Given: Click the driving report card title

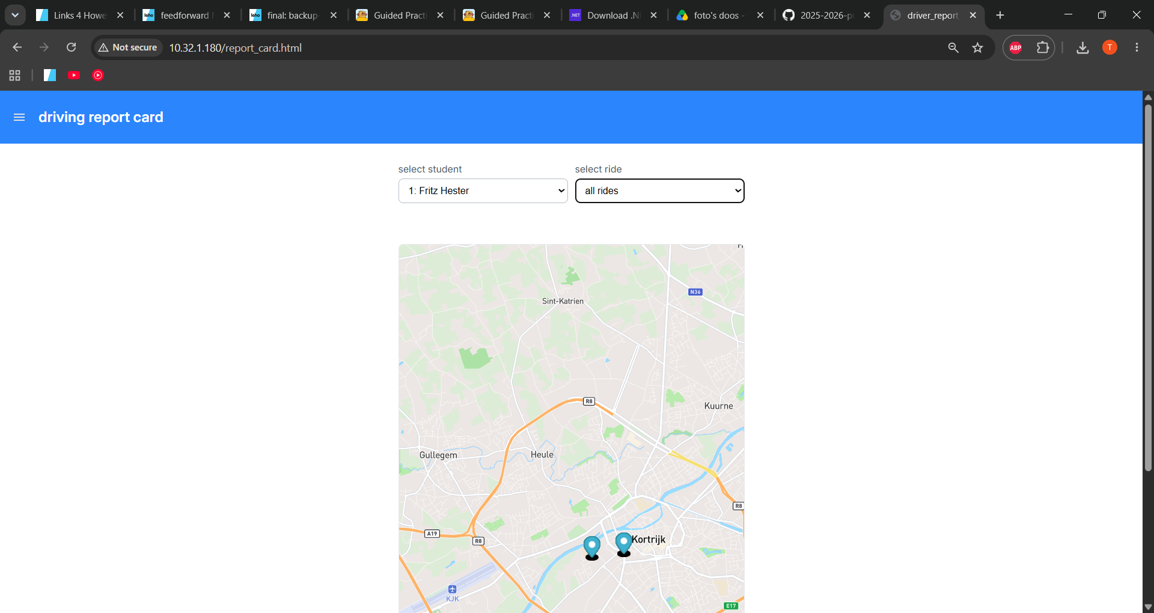Looking at the screenshot, I should (x=101, y=117).
